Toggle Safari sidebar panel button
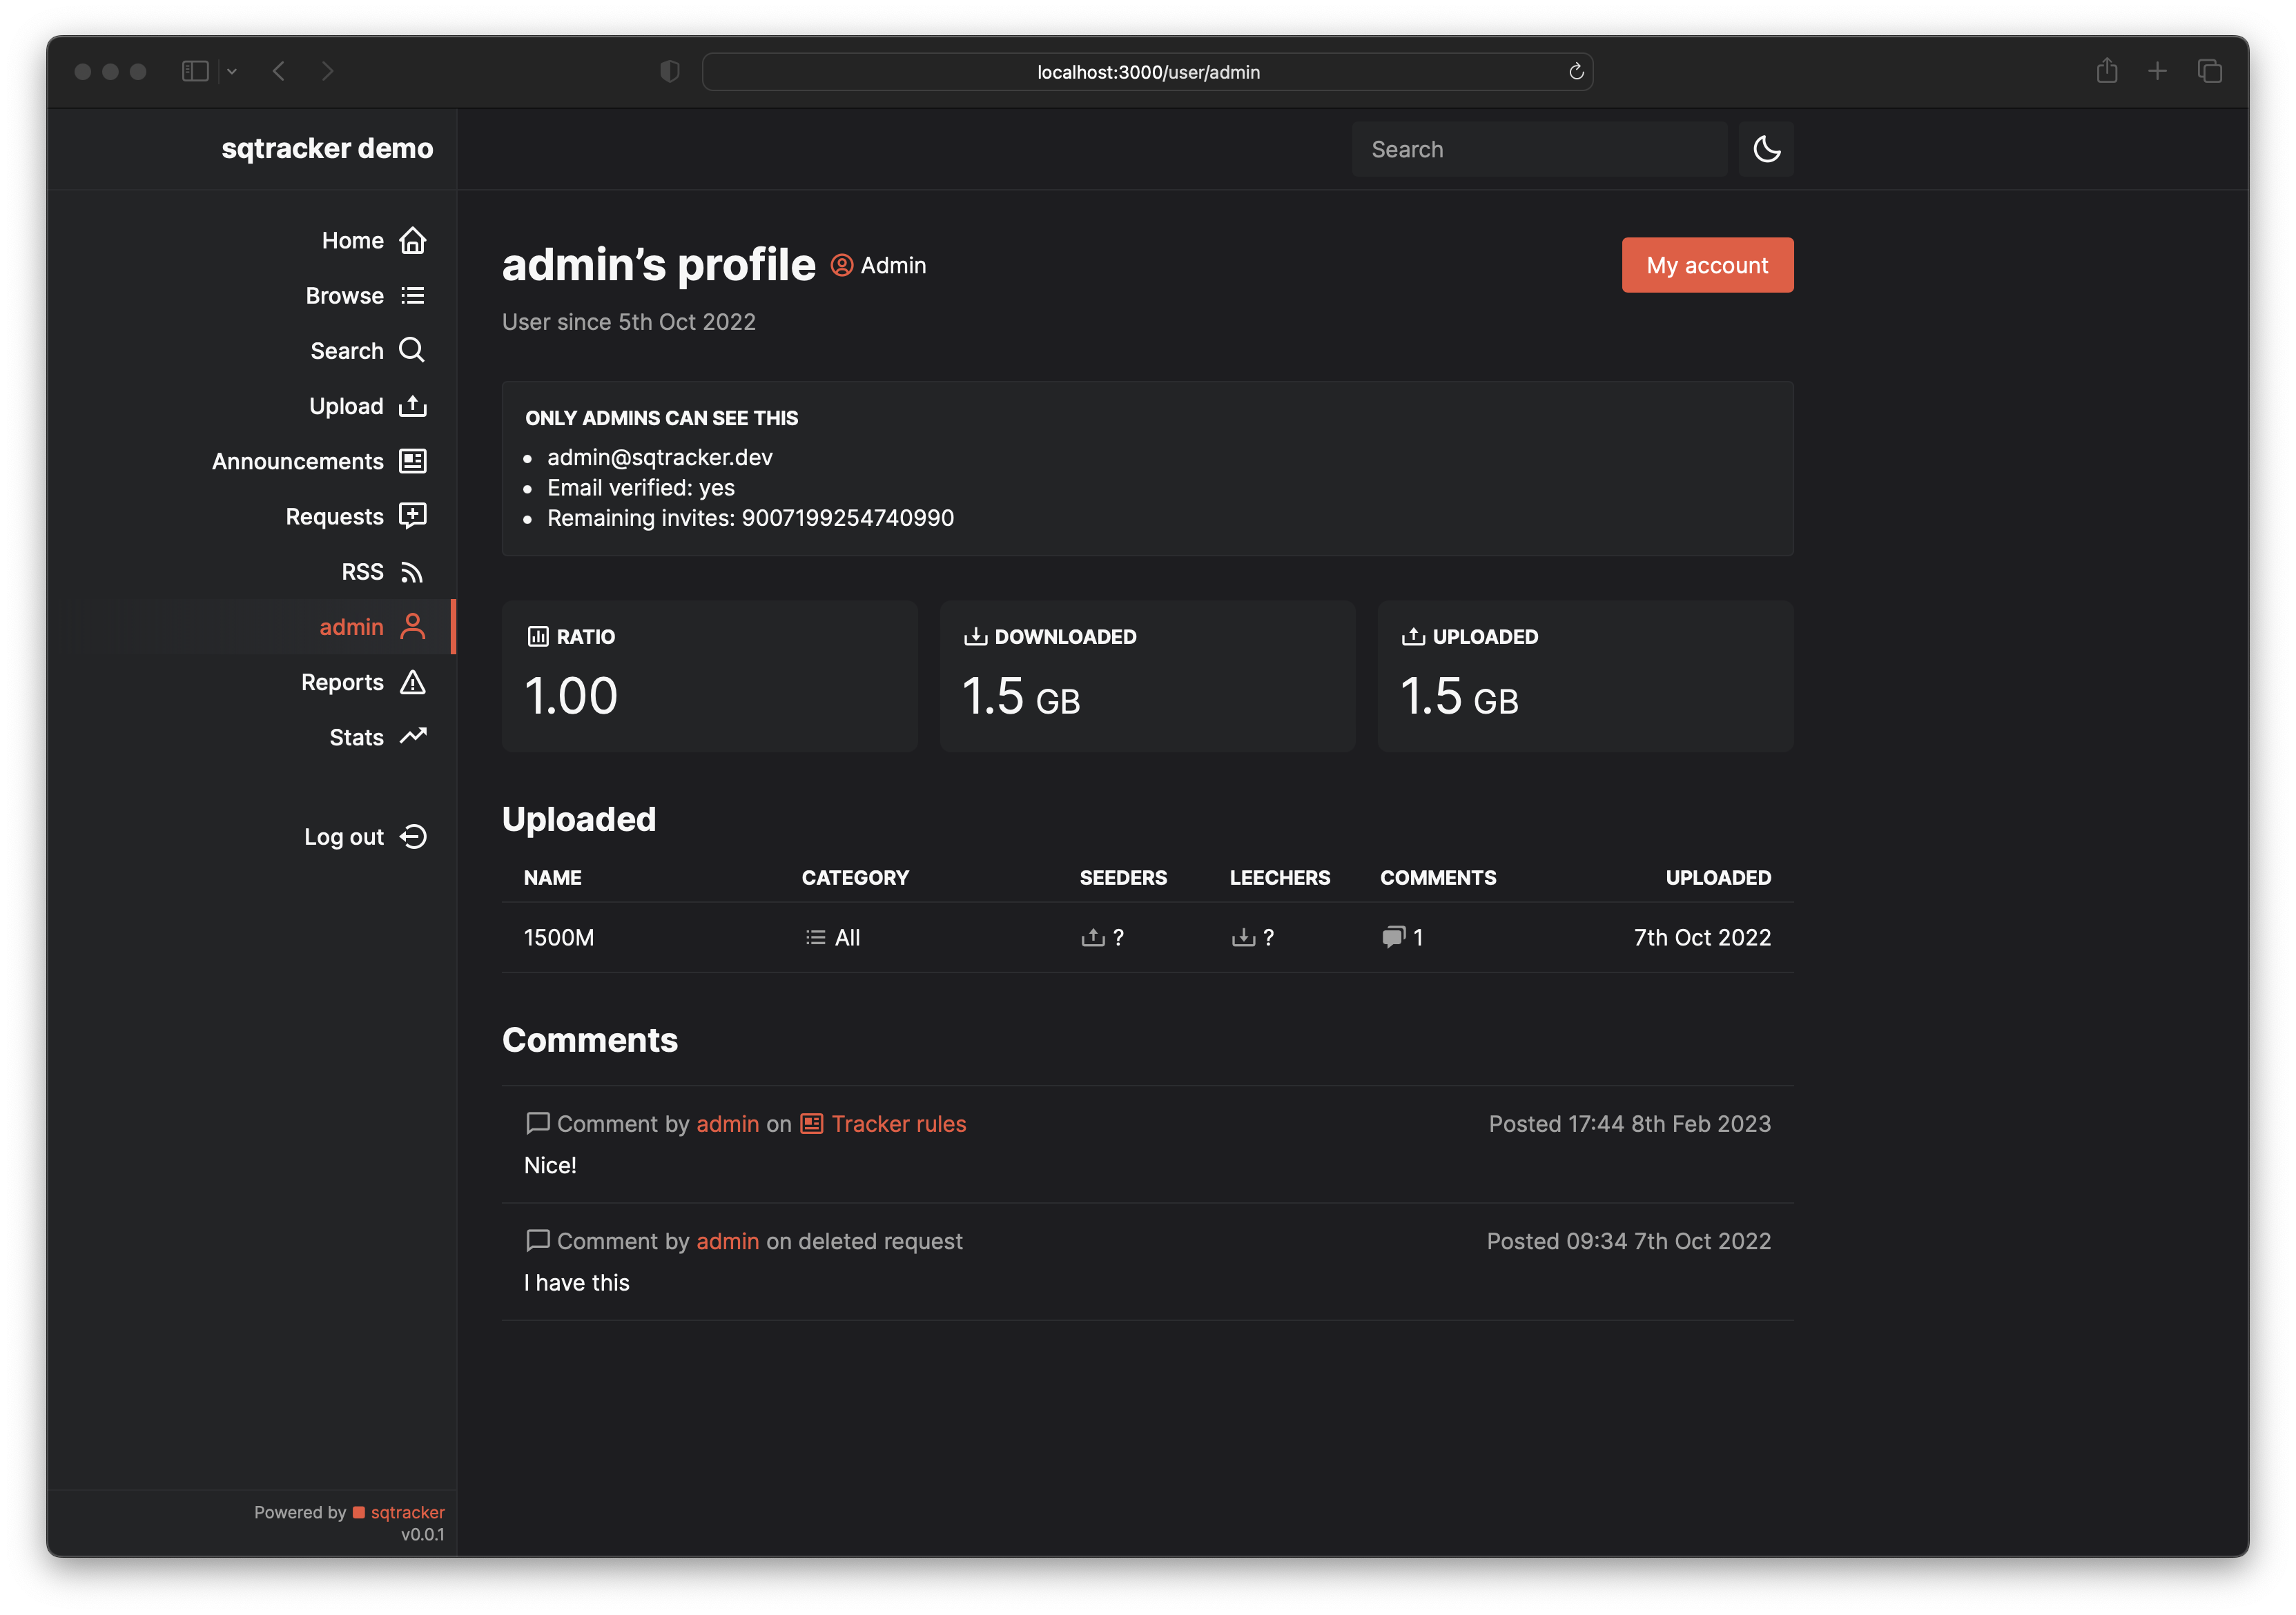The width and height of the screenshot is (2296, 1615). [x=195, y=71]
